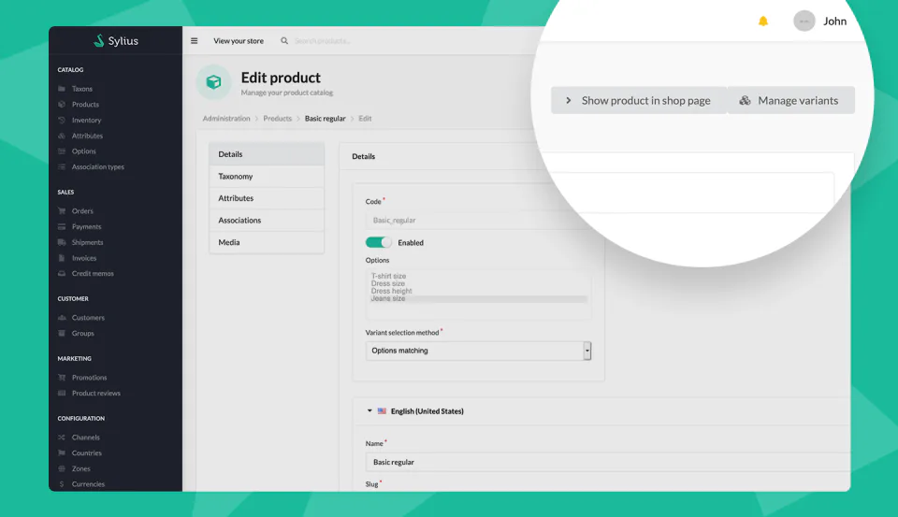Screen dimensions: 898x517
Task: Click the notification bell icon
Action: tap(763, 22)
